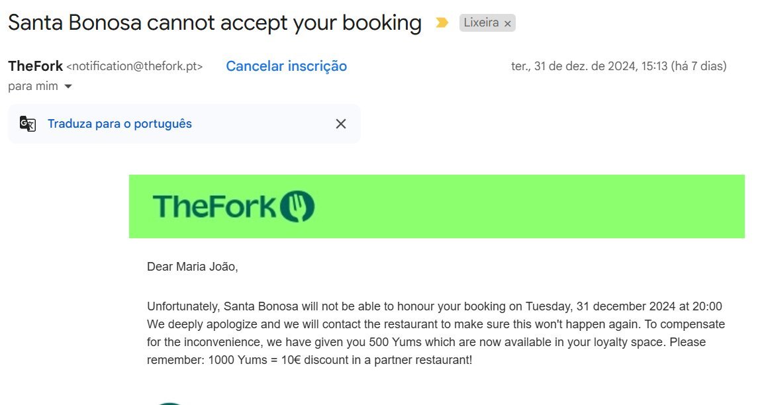Viewport: 768px width, 405px height.
Task: Click the Lixeira label chip text
Action: 481,23
